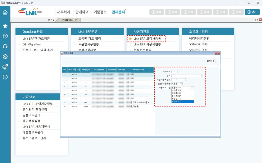Image resolution: width=262 pixels, height=163 pixels.
Task: Open the home icon in the sidebar
Action: pos(5,12)
